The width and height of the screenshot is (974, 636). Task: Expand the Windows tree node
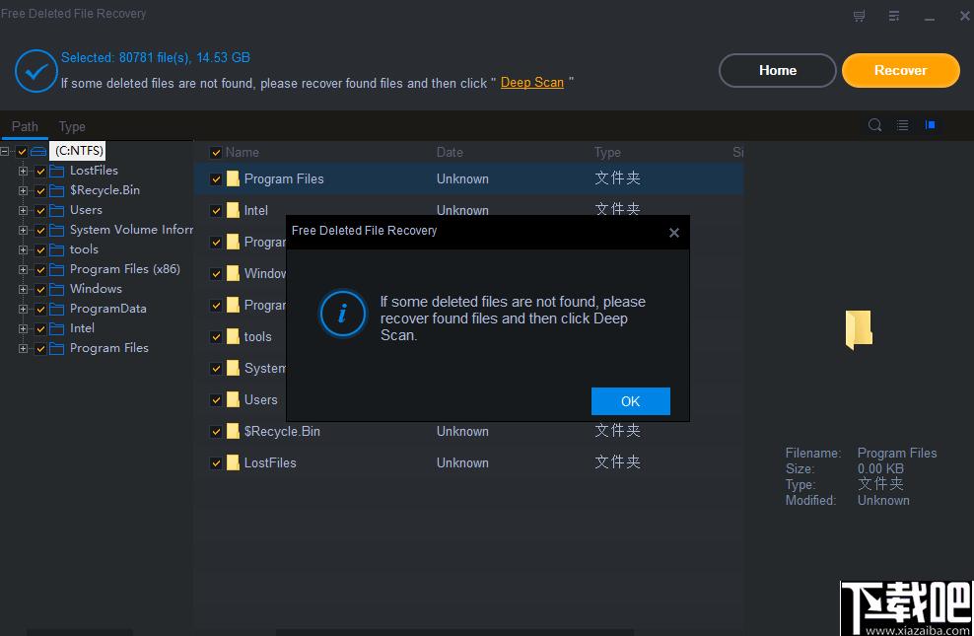[x=23, y=290]
